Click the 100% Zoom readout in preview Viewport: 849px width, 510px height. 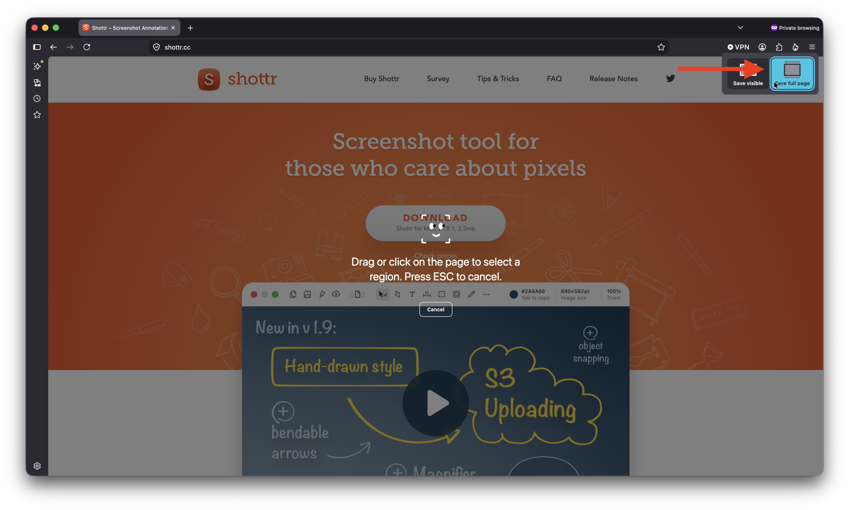[613, 294]
